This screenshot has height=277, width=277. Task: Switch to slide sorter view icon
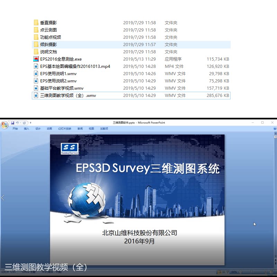[223, 272]
